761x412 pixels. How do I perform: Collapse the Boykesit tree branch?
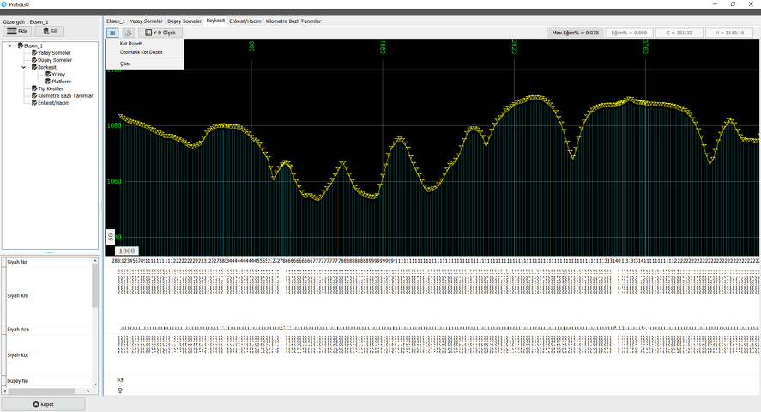(x=23, y=67)
